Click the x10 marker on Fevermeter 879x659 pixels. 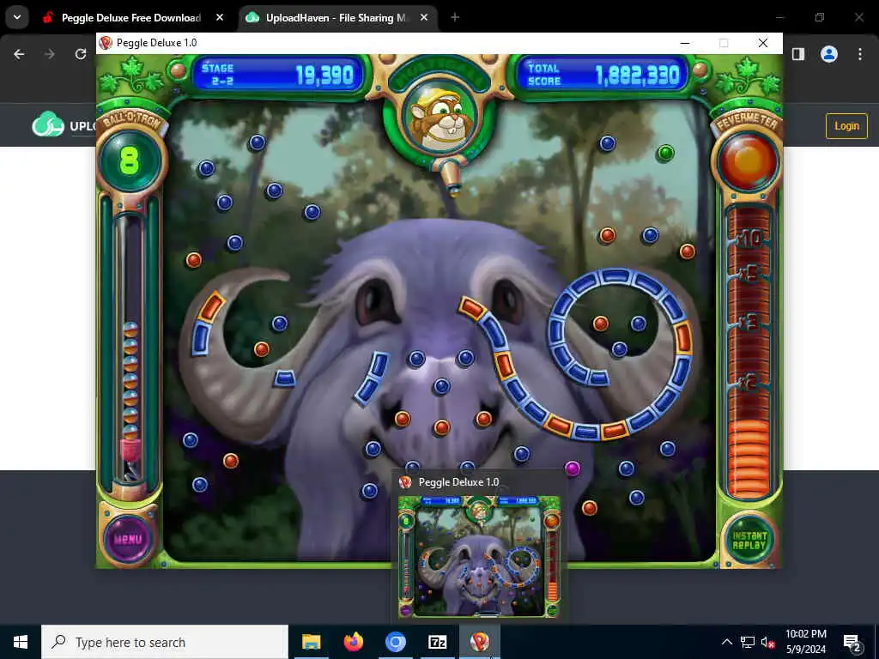coord(749,240)
